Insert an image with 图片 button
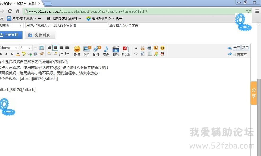The height and width of the screenshot is (156, 261). [87, 51]
